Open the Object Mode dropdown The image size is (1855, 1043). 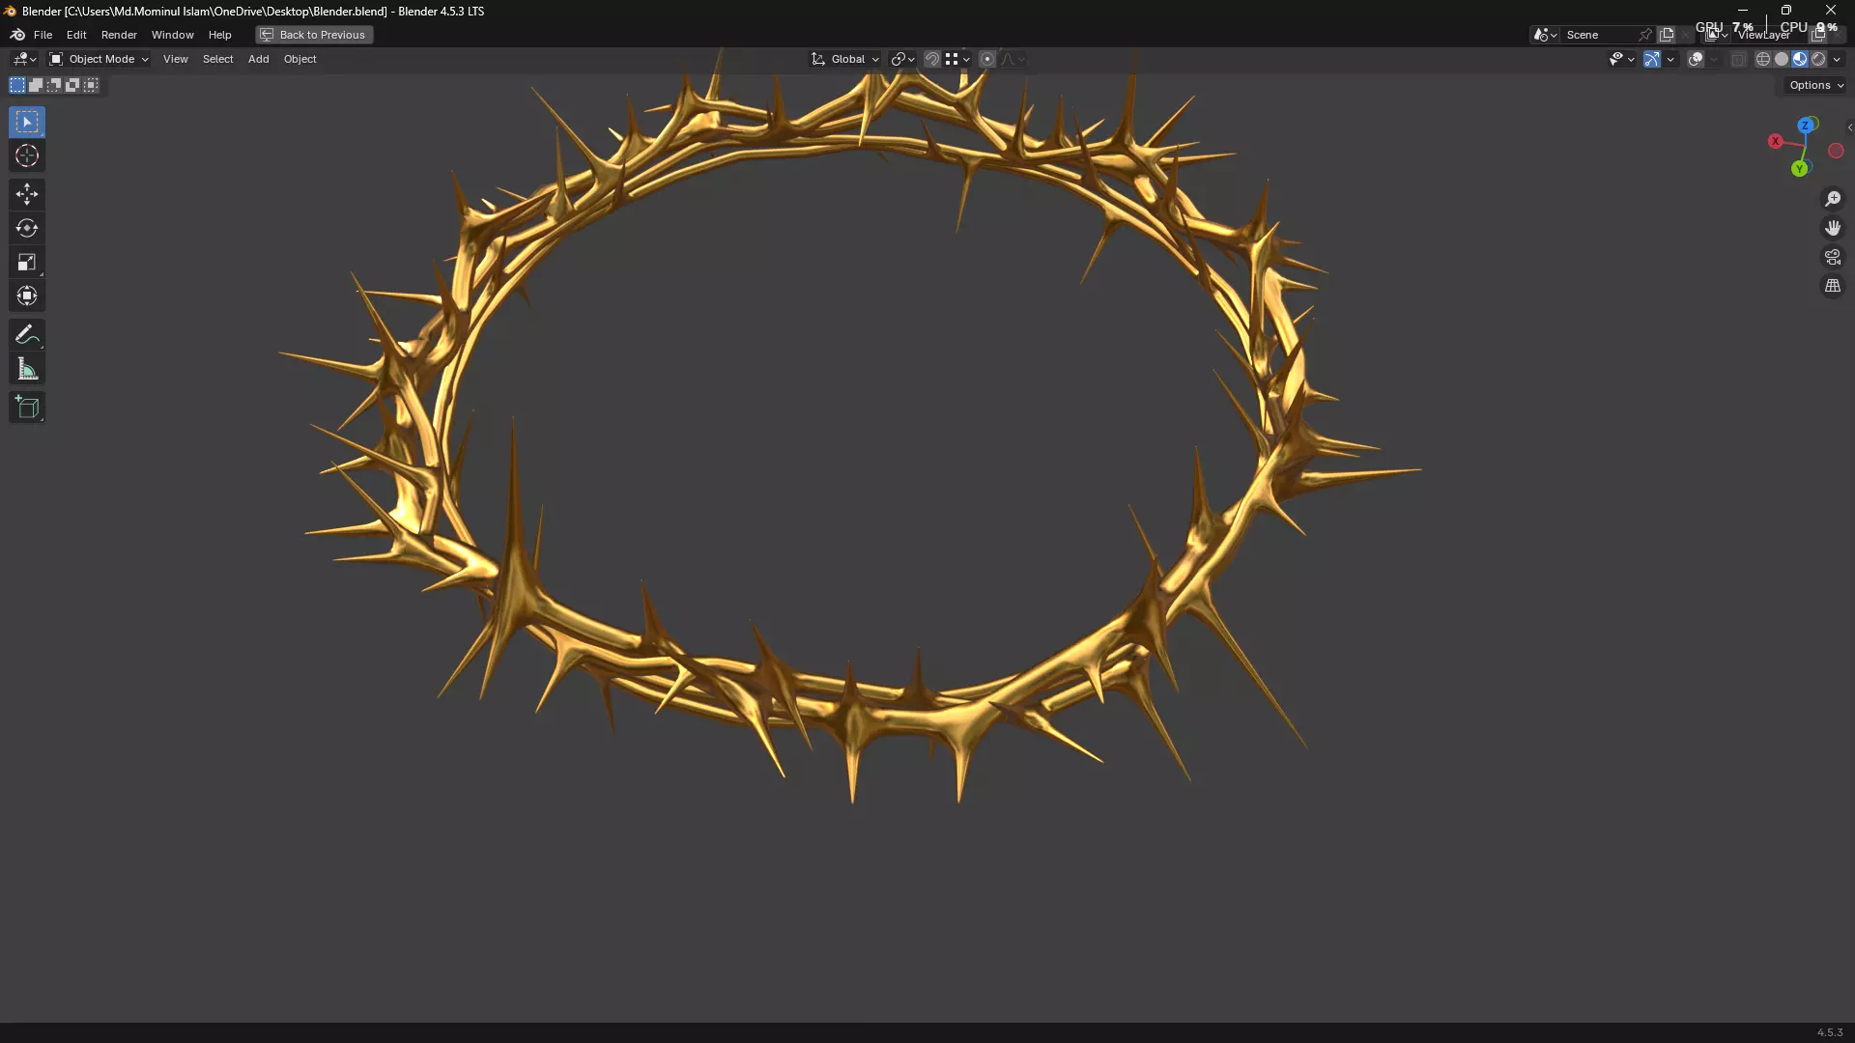pyautogui.click(x=99, y=59)
